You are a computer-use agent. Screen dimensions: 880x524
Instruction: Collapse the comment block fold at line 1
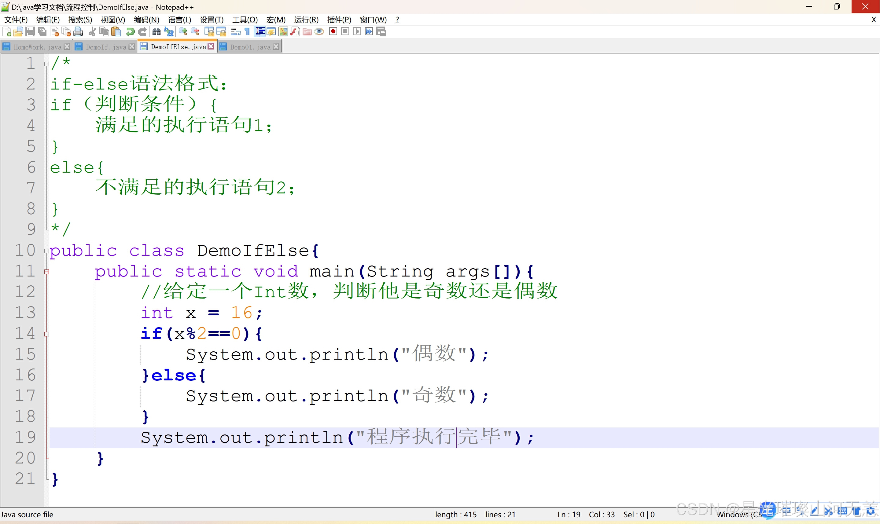click(x=46, y=64)
